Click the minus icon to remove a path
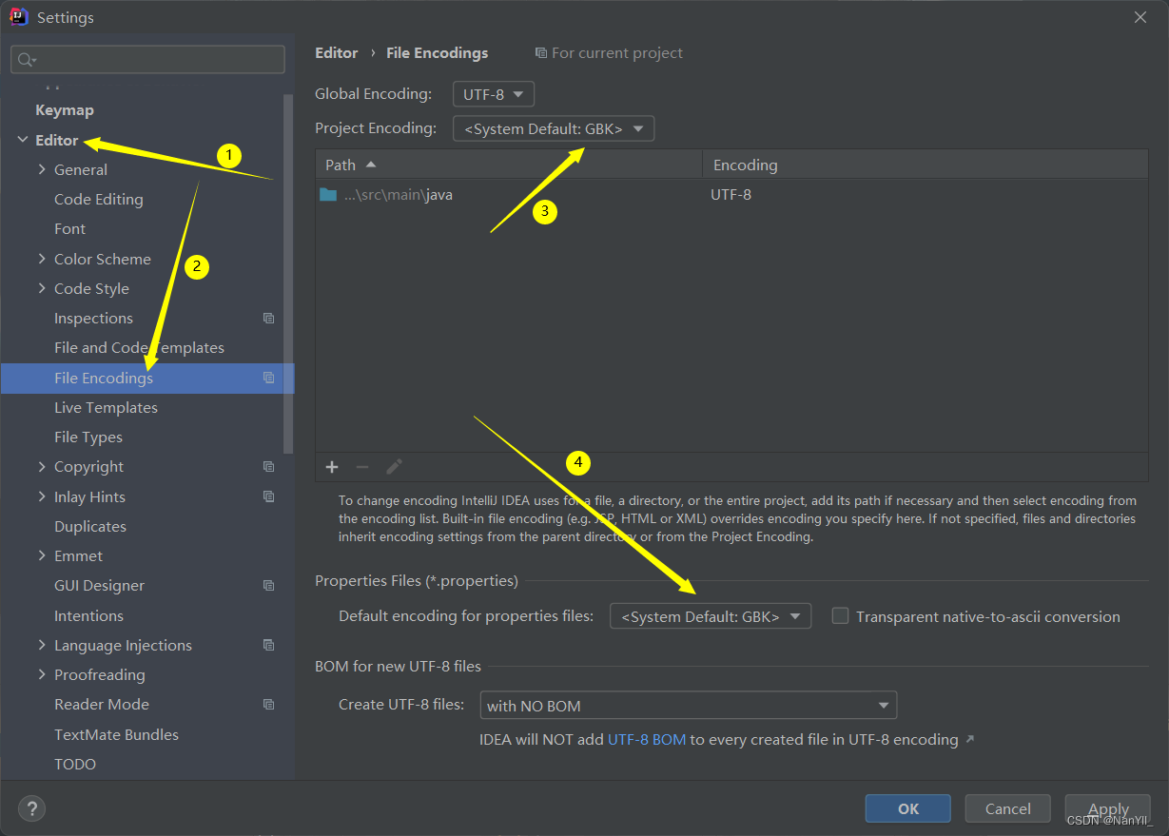The image size is (1169, 836). coord(362,466)
